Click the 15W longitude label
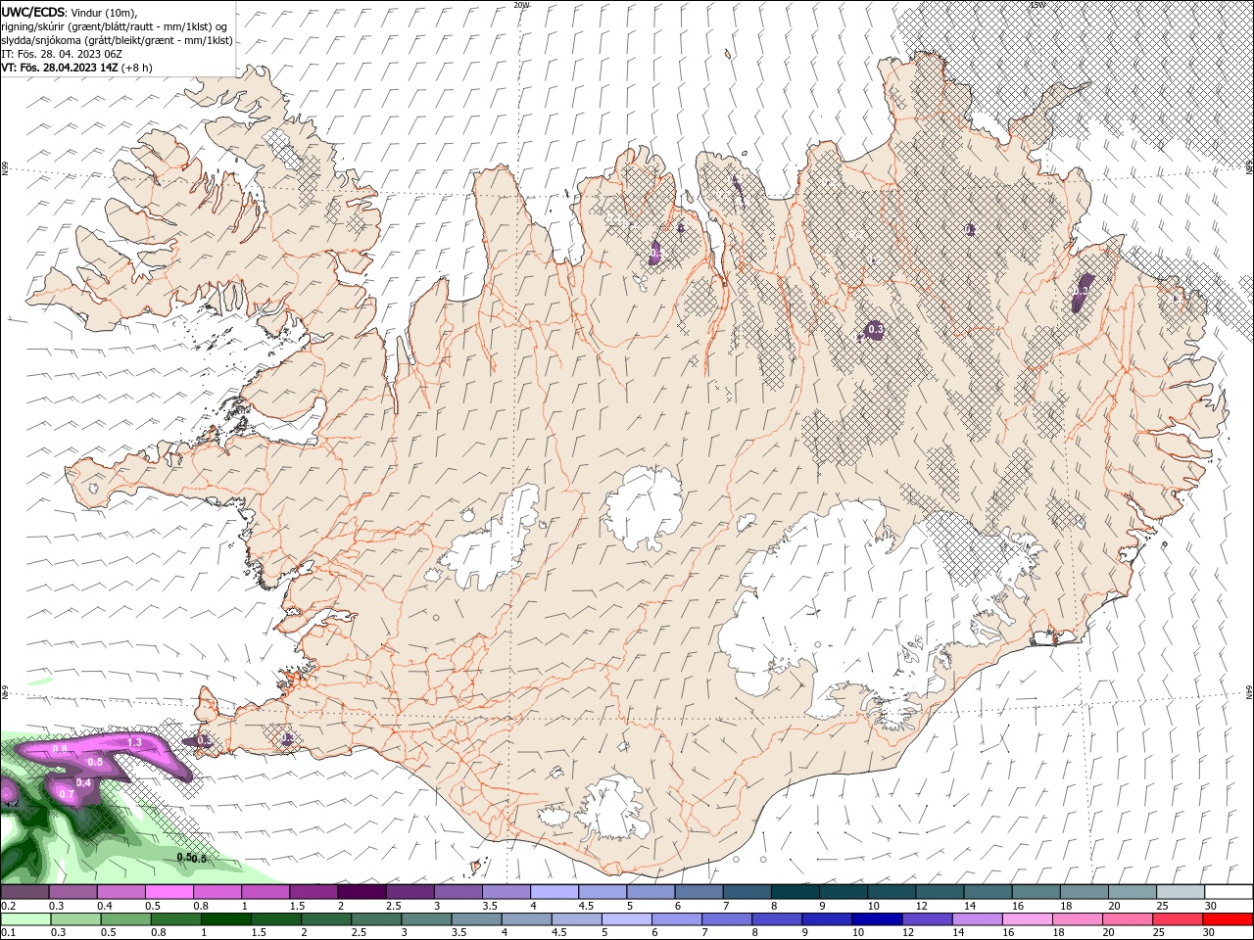Screen dimensions: 1254x940 (x=1037, y=5)
